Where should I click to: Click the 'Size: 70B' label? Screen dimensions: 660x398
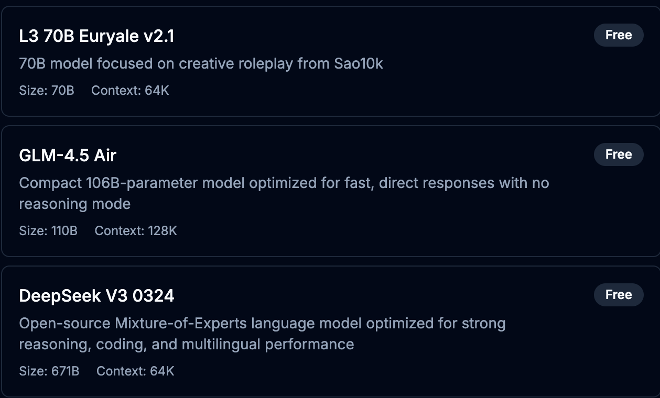coord(47,91)
